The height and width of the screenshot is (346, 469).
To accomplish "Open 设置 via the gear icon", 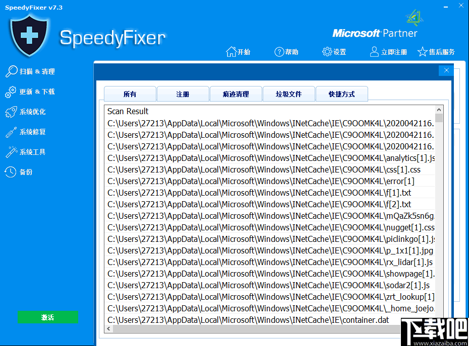I will pos(327,51).
